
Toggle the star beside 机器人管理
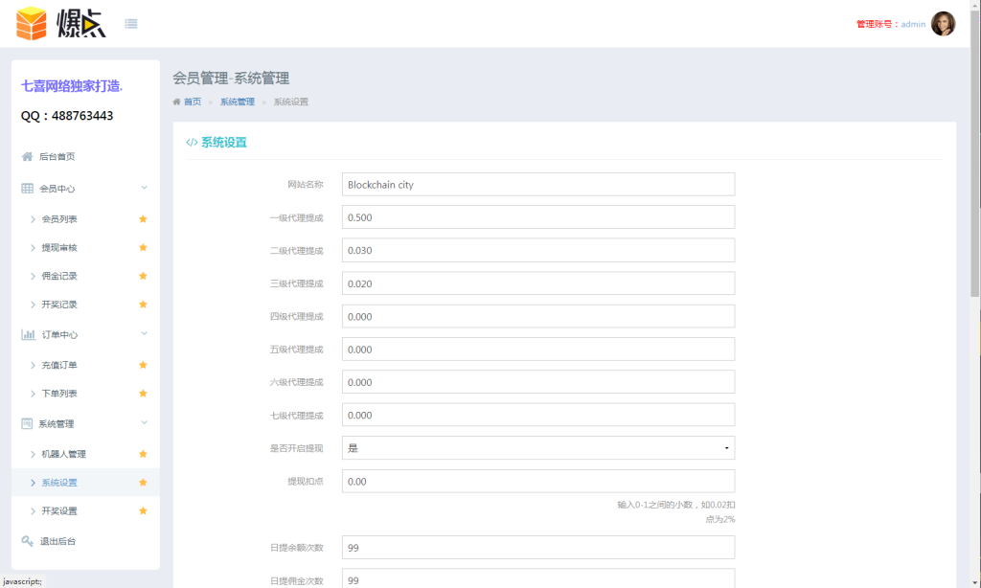pyautogui.click(x=143, y=453)
